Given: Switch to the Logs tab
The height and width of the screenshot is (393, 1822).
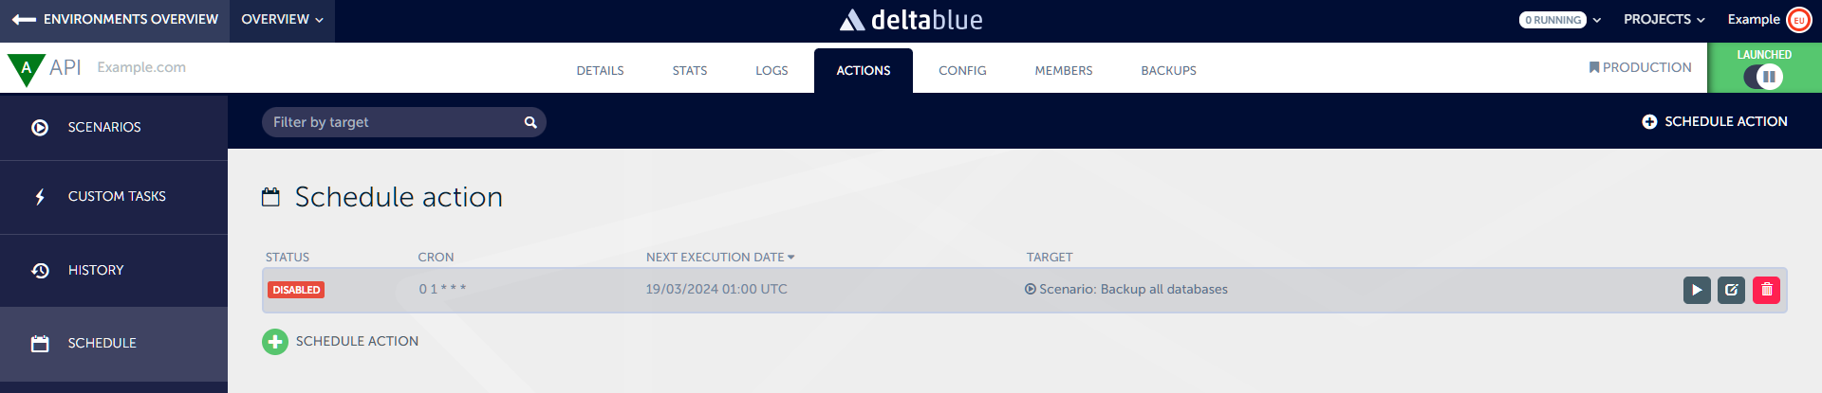Looking at the screenshot, I should pos(772,70).
